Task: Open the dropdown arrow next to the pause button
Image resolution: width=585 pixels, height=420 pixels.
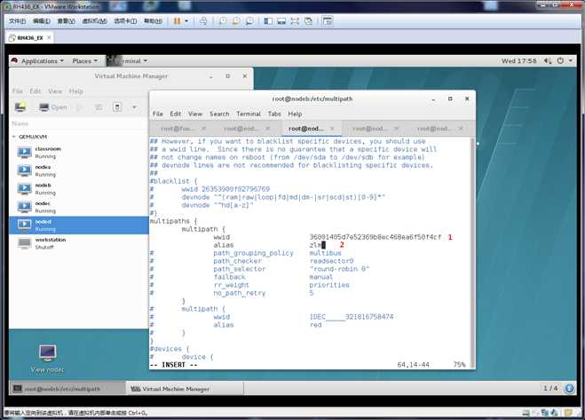Action: click(186, 21)
